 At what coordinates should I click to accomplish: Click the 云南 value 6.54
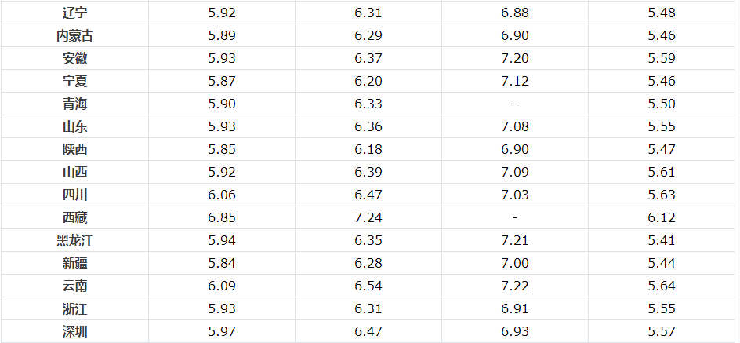[368, 286]
